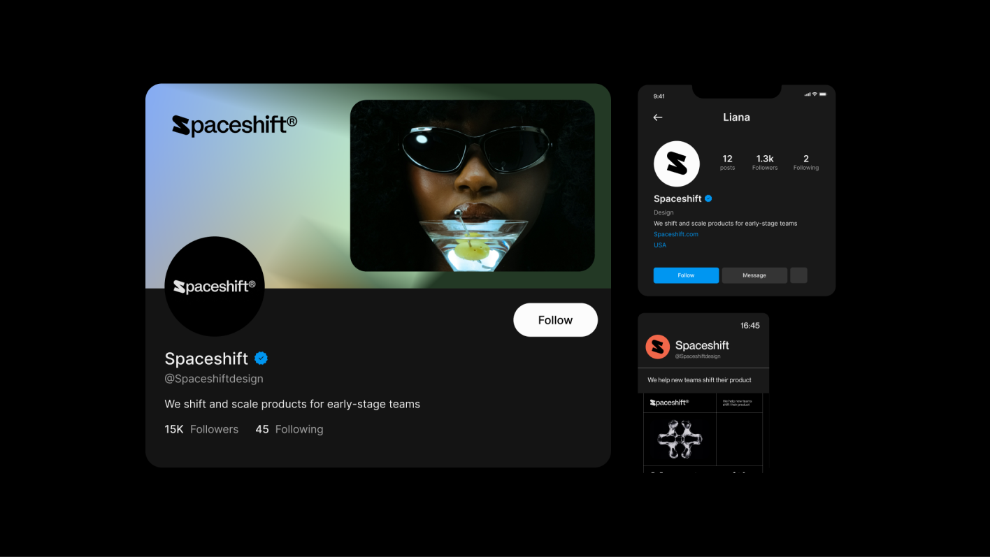
Task: Open the 15K Followers list
Action: tap(201, 429)
